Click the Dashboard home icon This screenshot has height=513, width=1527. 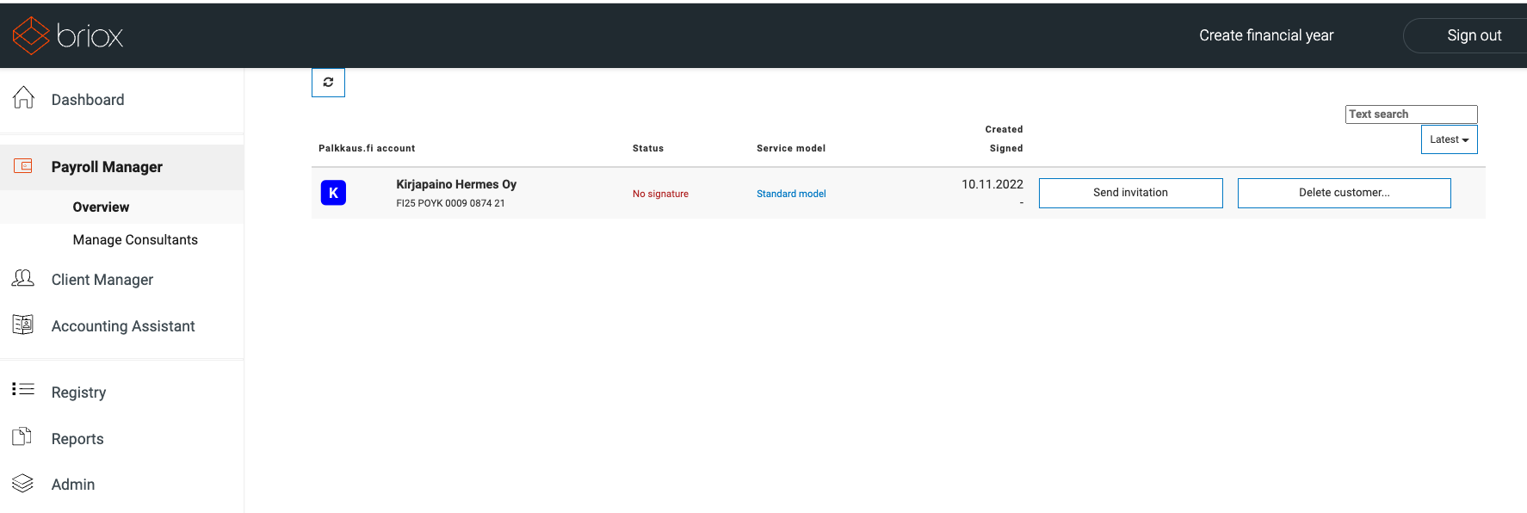[x=23, y=98]
